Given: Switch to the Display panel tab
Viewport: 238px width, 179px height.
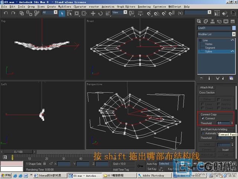Looking at the screenshot, I should pos(226,22).
